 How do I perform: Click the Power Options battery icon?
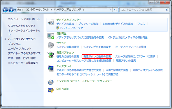coord(51,55)
